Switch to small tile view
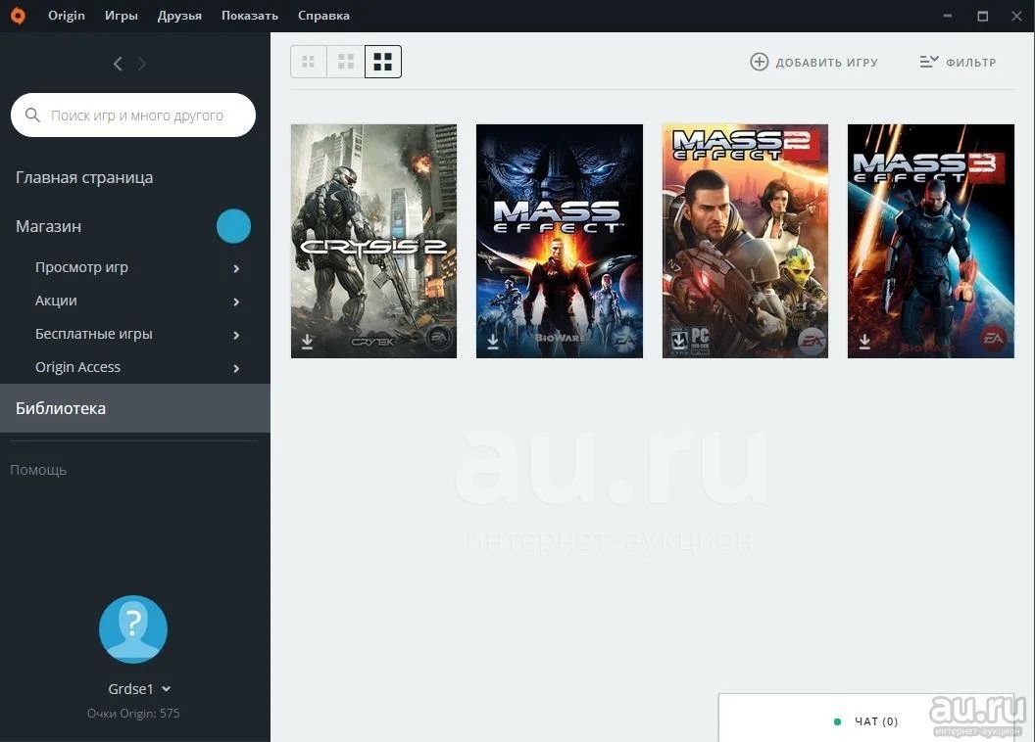 point(309,62)
